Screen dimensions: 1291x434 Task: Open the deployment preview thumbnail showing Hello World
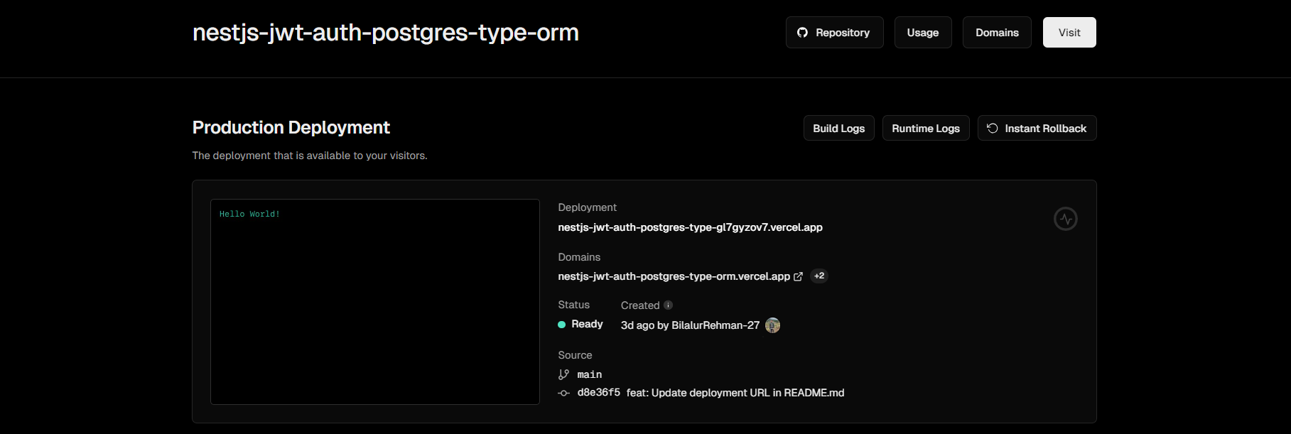375,302
